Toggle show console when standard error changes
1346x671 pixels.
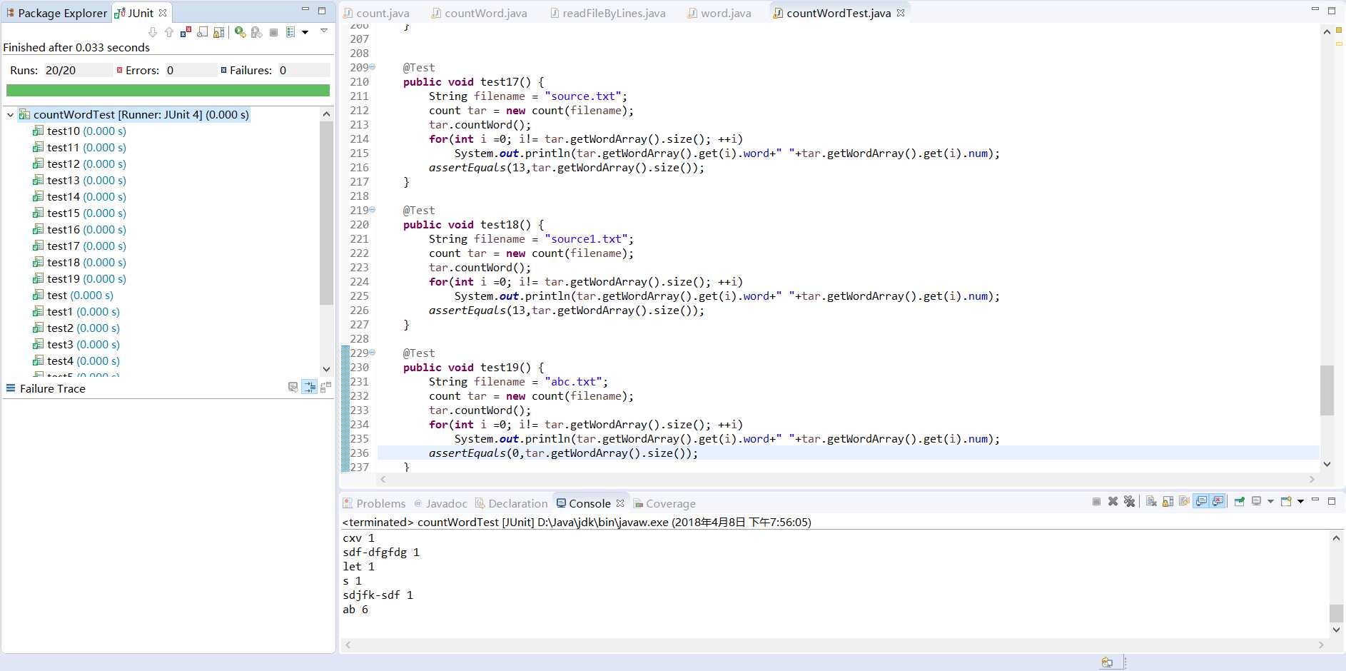pyautogui.click(x=1218, y=501)
